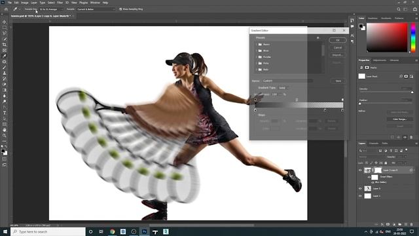Expand the first presets folder
This screenshot has width=419, height=236.
pyautogui.click(x=257, y=45)
